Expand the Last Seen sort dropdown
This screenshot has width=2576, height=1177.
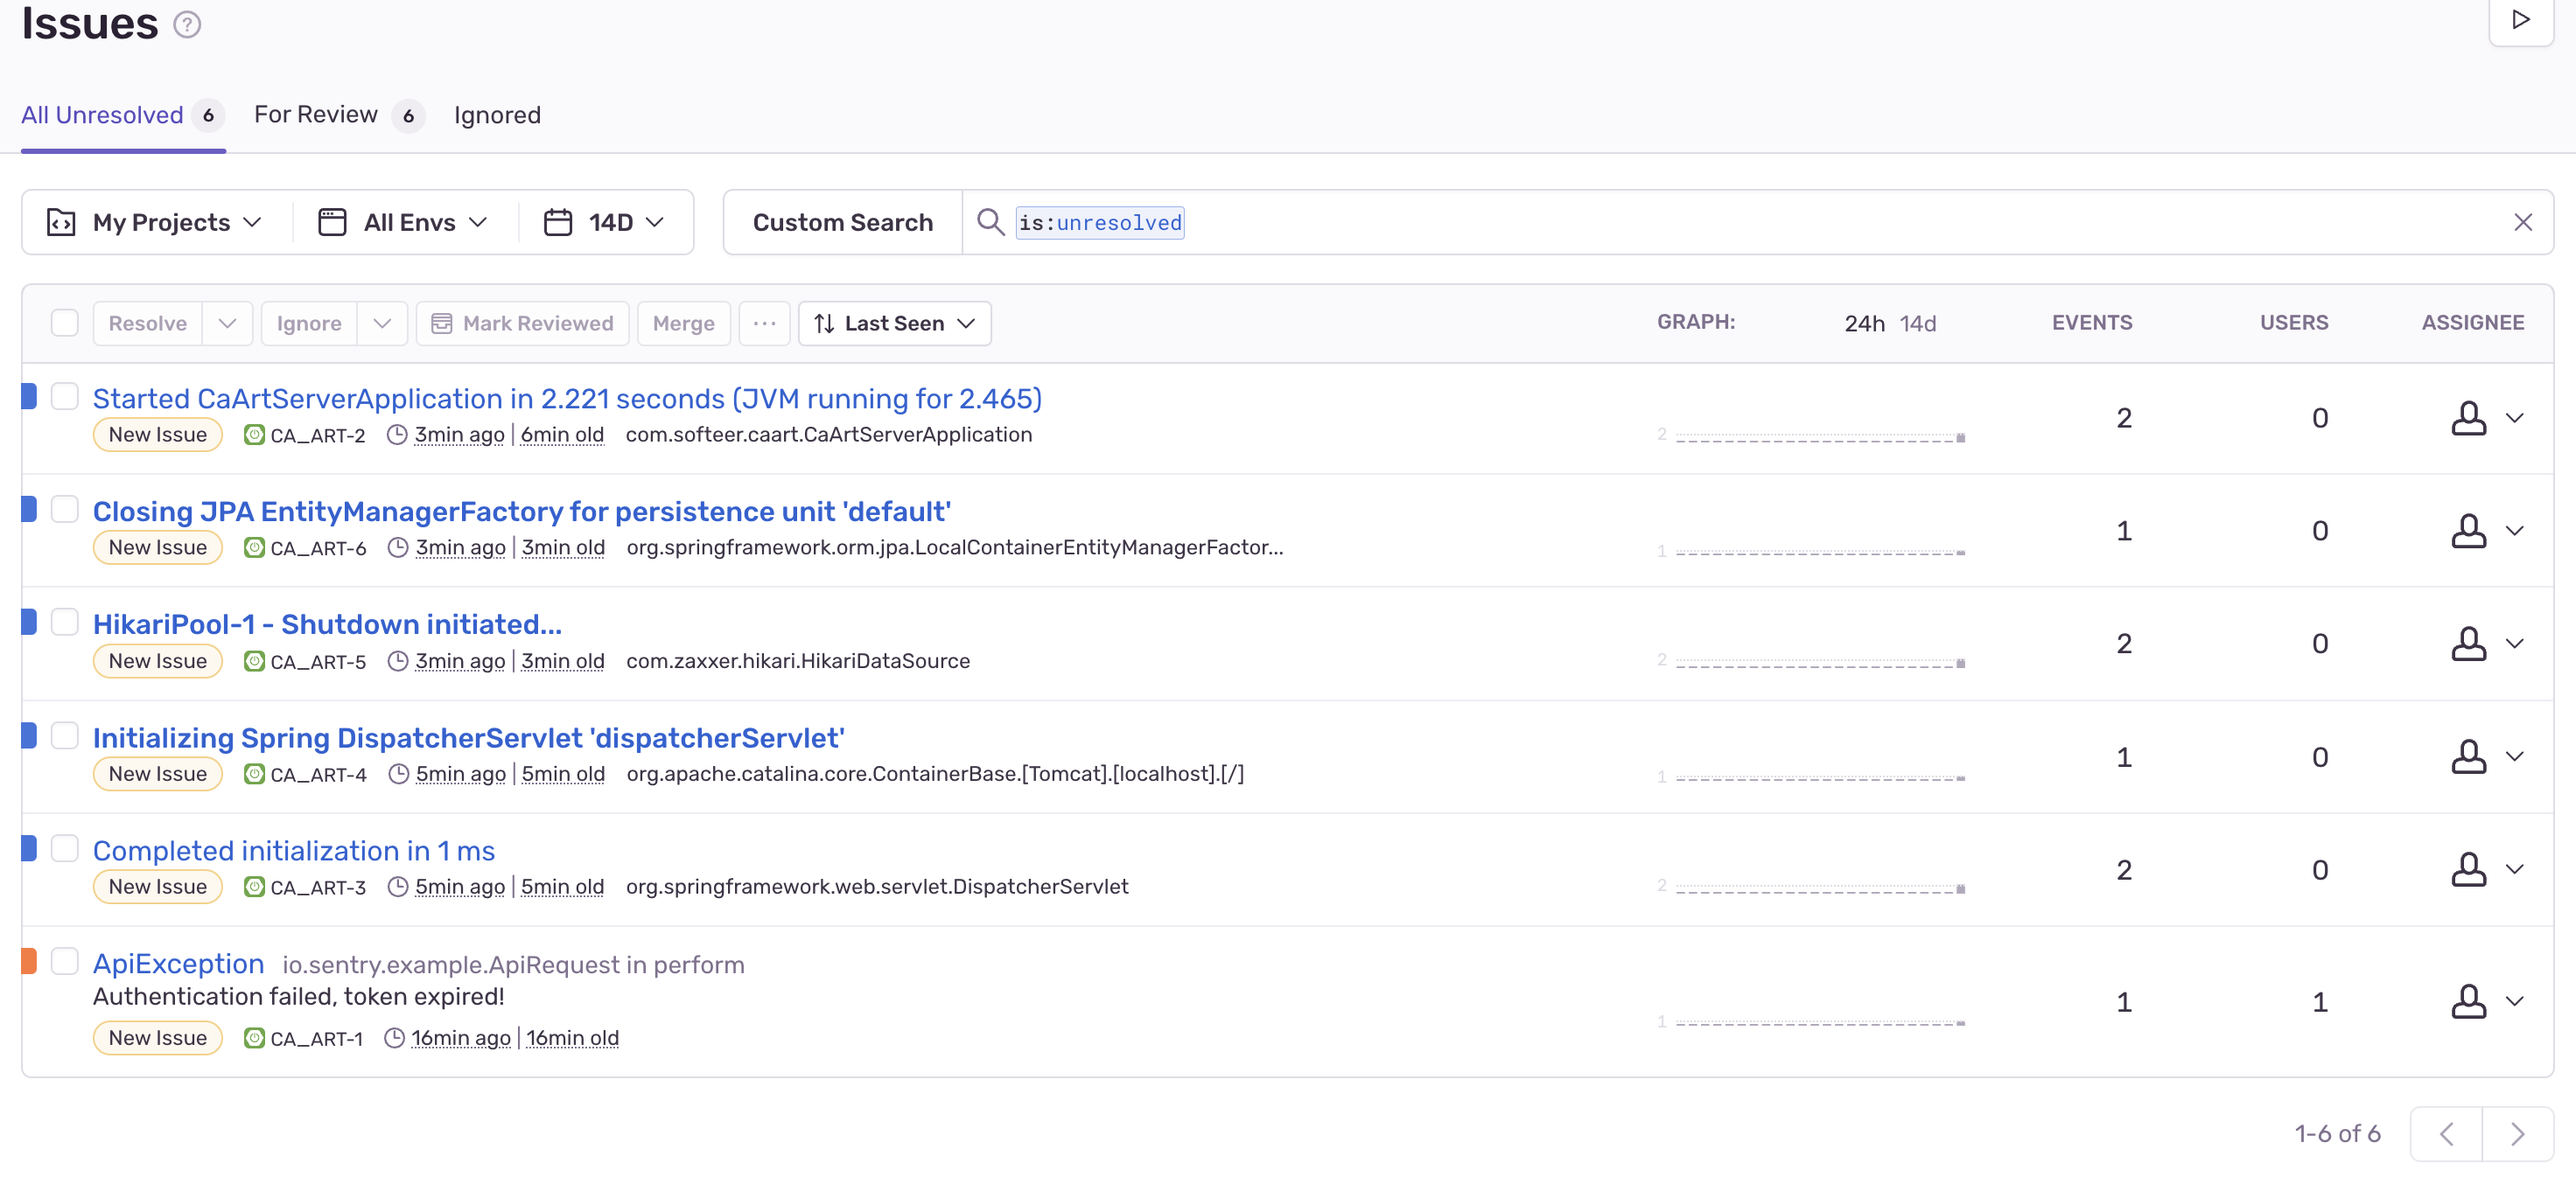pyautogui.click(x=894, y=324)
